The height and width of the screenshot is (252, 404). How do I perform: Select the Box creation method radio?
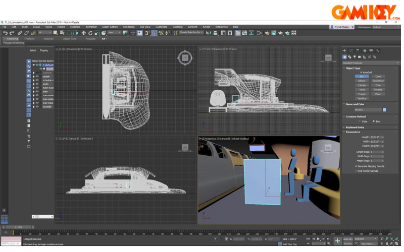click(374, 121)
